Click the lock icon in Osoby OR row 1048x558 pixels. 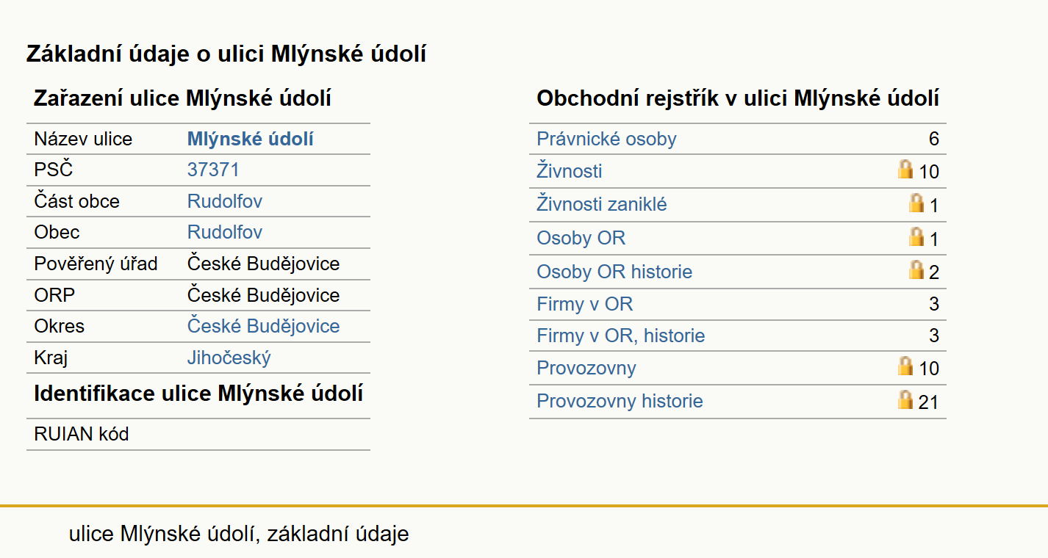916,236
